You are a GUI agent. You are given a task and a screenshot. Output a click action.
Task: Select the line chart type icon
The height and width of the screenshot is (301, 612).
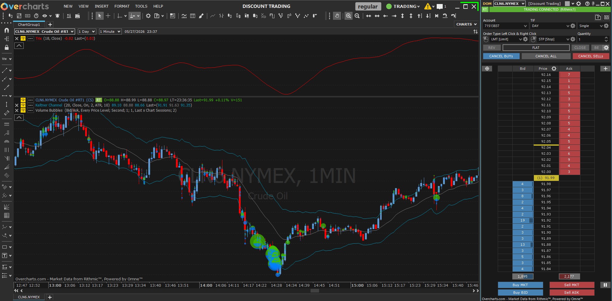tap(213, 16)
